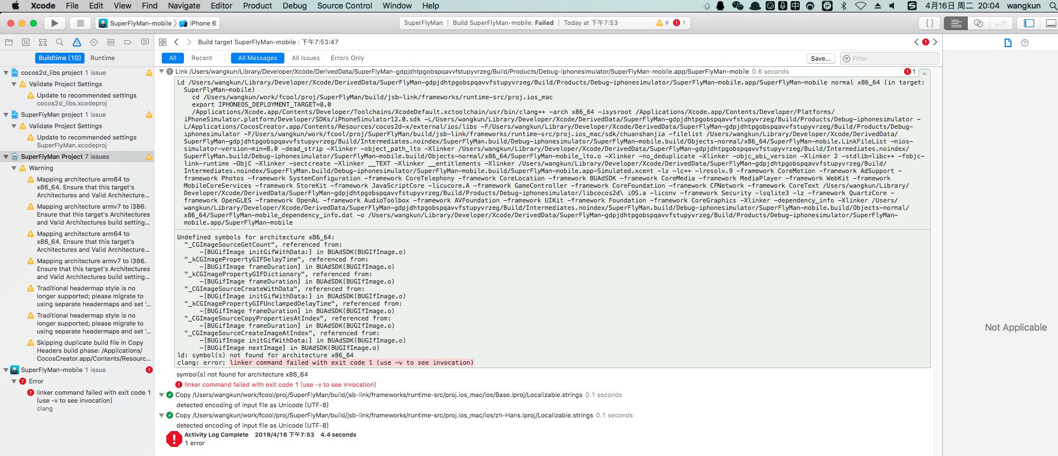
Task: Select the red linker command failed line
Action: [280, 385]
